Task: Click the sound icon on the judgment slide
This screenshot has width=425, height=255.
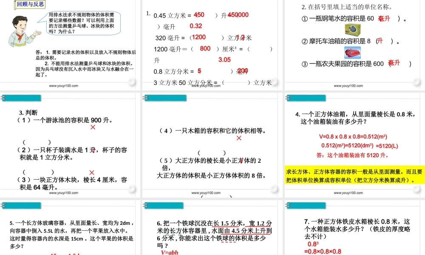Action: tap(131, 189)
